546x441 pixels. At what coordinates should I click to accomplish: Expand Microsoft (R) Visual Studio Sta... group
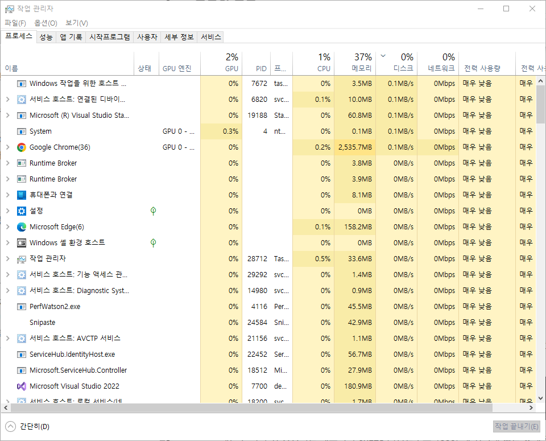pyautogui.click(x=7, y=116)
